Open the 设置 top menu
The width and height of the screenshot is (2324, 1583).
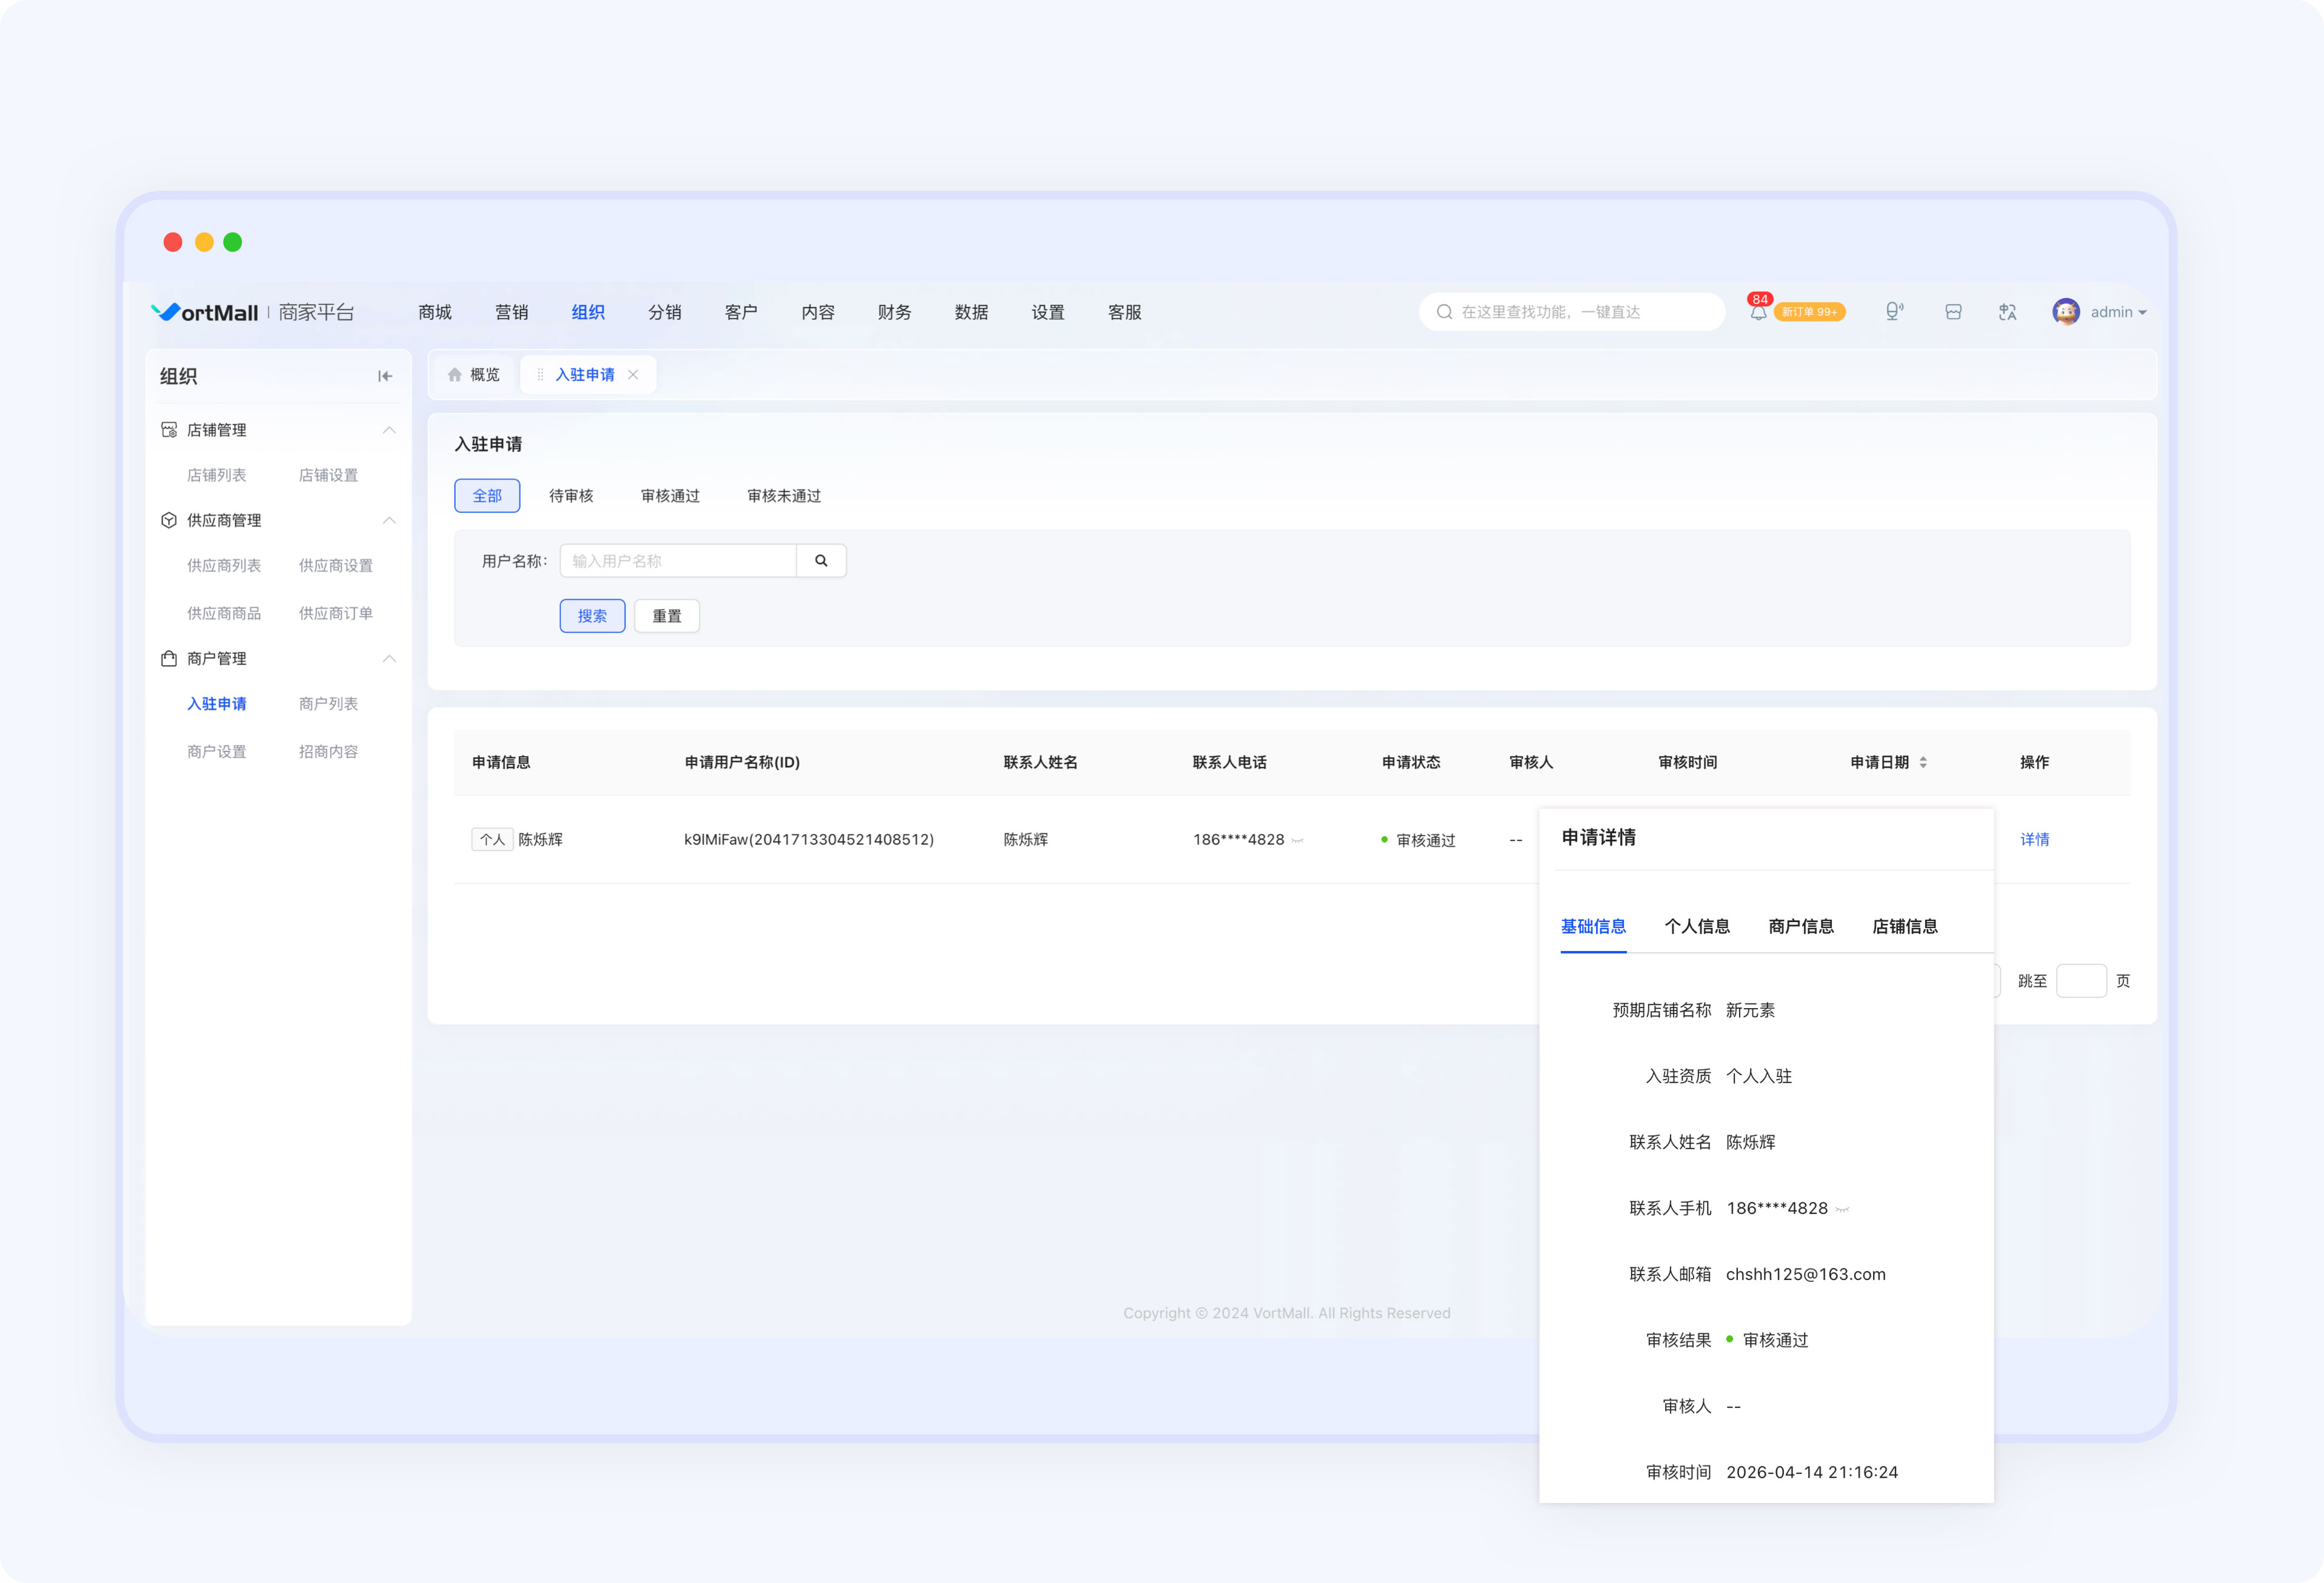pyautogui.click(x=1048, y=312)
